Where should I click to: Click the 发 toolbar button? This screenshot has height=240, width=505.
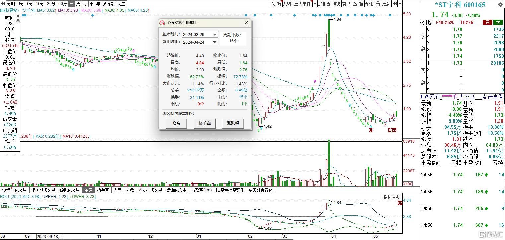tap(272, 4)
